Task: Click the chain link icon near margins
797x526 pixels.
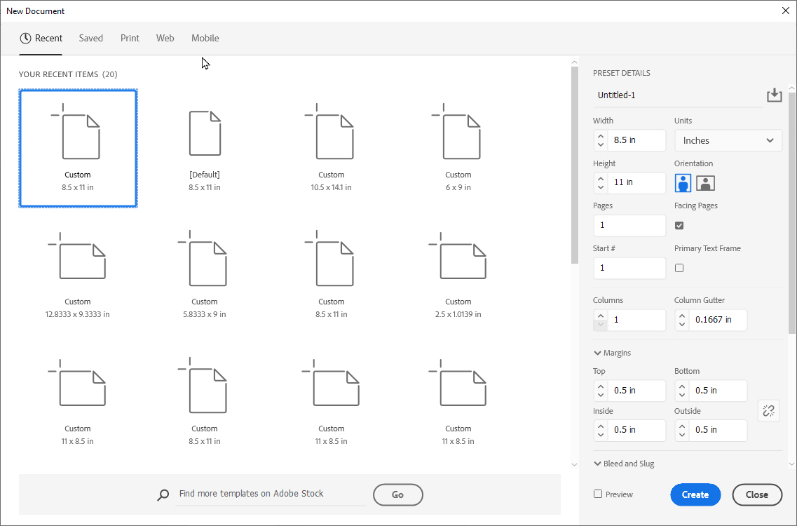Action: coord(768,410)
